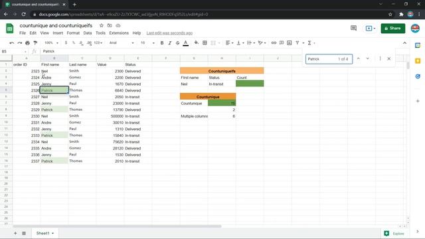Increase decimal places
Viewport: 425px width, 239px height.
(89, 42)
